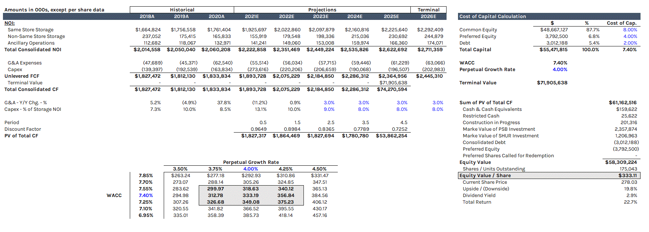
Task: Select the Upside / (Downside) value 19.8%
Action: tap(631, 189)
